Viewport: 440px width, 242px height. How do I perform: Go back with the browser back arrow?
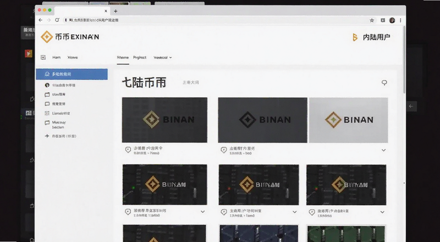click(x=40, y=20)
